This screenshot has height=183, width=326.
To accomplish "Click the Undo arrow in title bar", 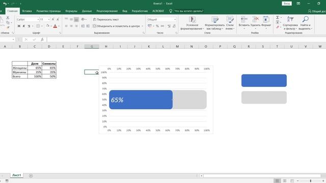I will (5, 4).
